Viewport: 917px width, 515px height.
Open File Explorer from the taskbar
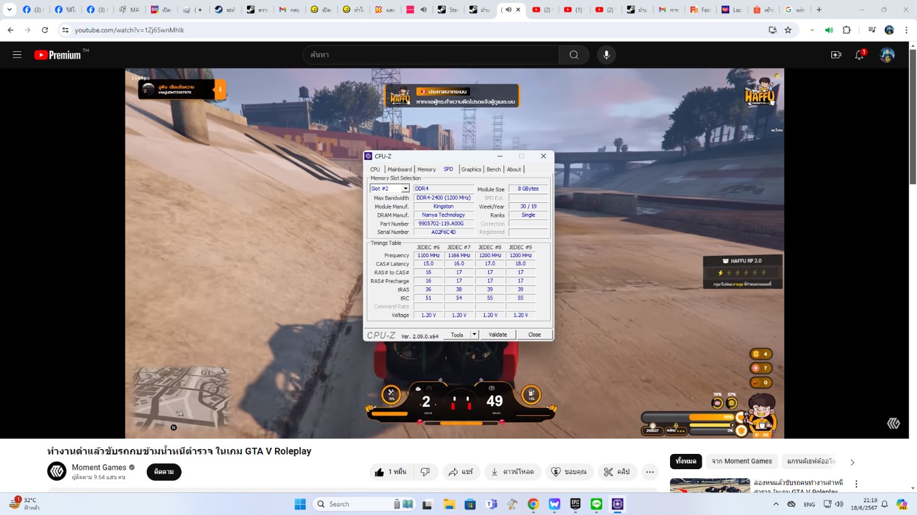[x=449, y=504]
